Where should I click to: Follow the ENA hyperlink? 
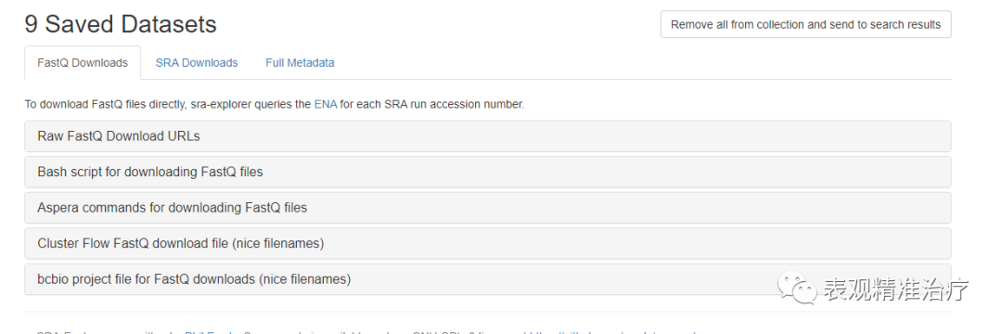tap(326, 104)
